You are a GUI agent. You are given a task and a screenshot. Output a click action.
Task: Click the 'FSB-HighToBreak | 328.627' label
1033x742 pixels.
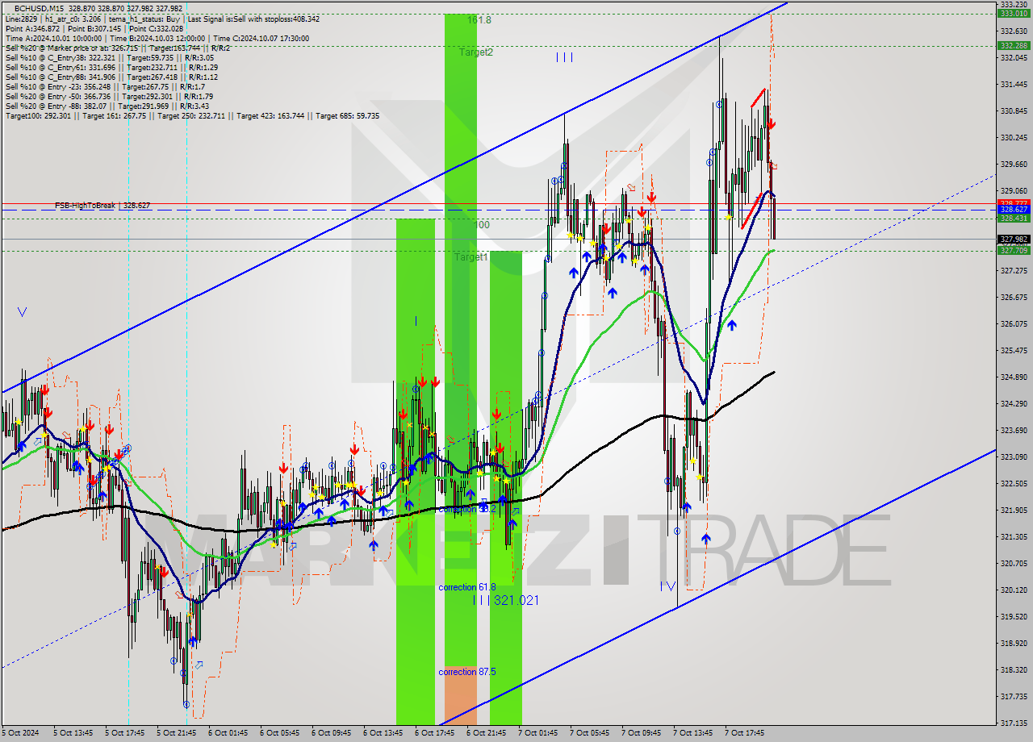click(x=102, y=206)
